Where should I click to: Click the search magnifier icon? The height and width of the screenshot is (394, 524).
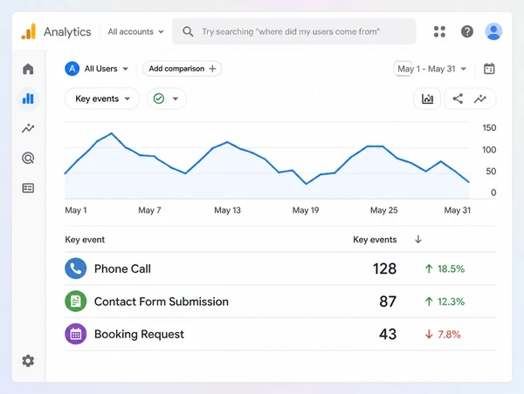point(188,31)
